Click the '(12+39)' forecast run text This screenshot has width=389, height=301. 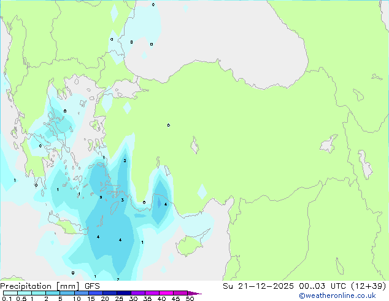368,286
